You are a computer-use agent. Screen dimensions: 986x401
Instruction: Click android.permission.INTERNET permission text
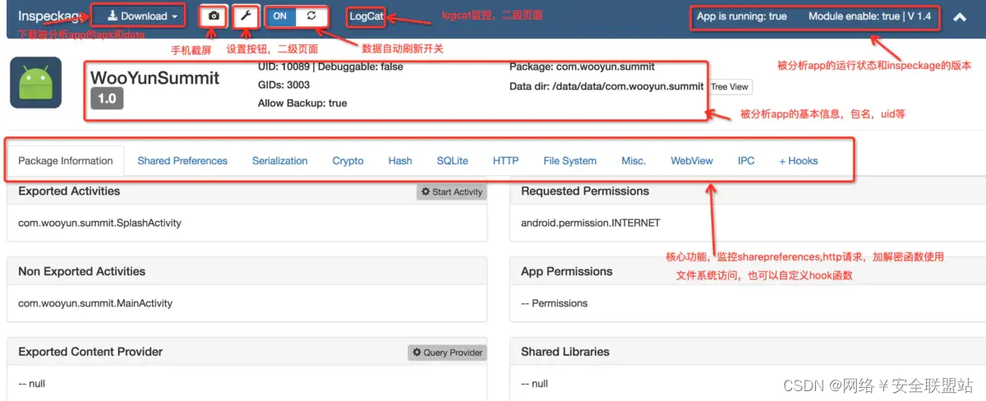[591, 223]
